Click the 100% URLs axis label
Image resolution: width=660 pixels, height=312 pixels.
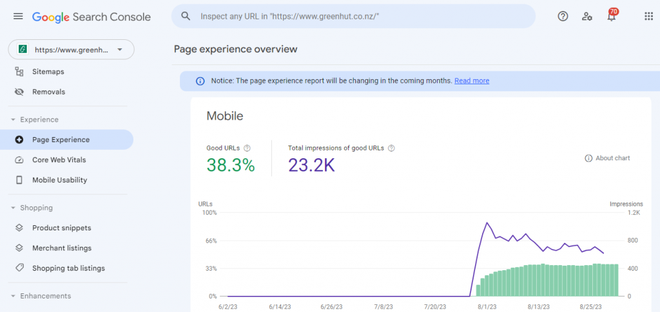point(209,212)
